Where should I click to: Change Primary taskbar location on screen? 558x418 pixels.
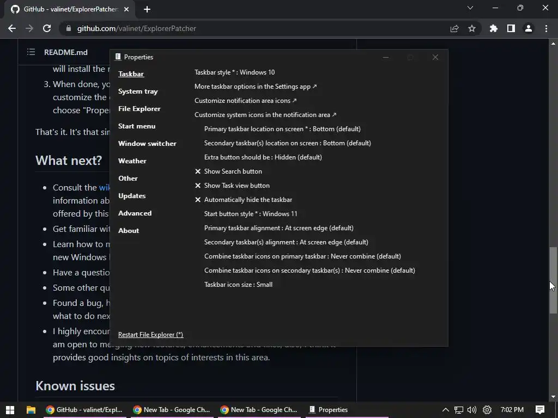pyautogui.click(x=282, y=129)
